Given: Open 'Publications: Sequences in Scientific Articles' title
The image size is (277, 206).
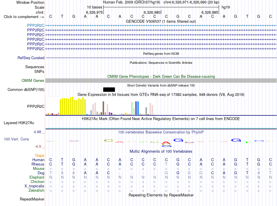Looking at the screenshot, I should tap(161, 63).
